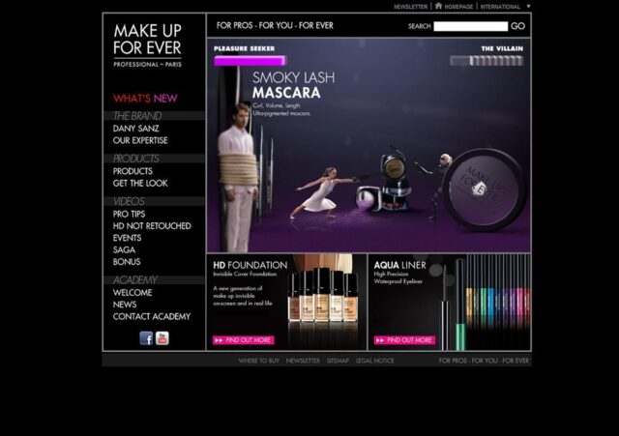The width and height of the screenshot is (619, 436).
Task: Click Pleasure Seeker label
Action: click(244, 48)
